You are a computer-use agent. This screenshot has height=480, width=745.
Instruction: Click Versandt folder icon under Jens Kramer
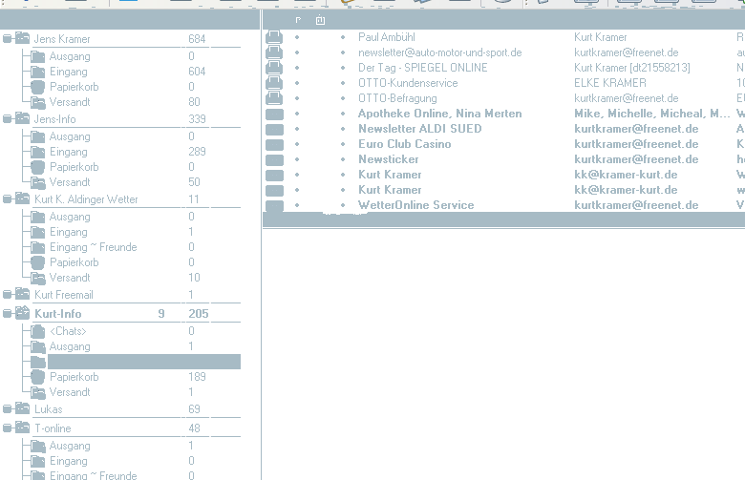point(38,102)
